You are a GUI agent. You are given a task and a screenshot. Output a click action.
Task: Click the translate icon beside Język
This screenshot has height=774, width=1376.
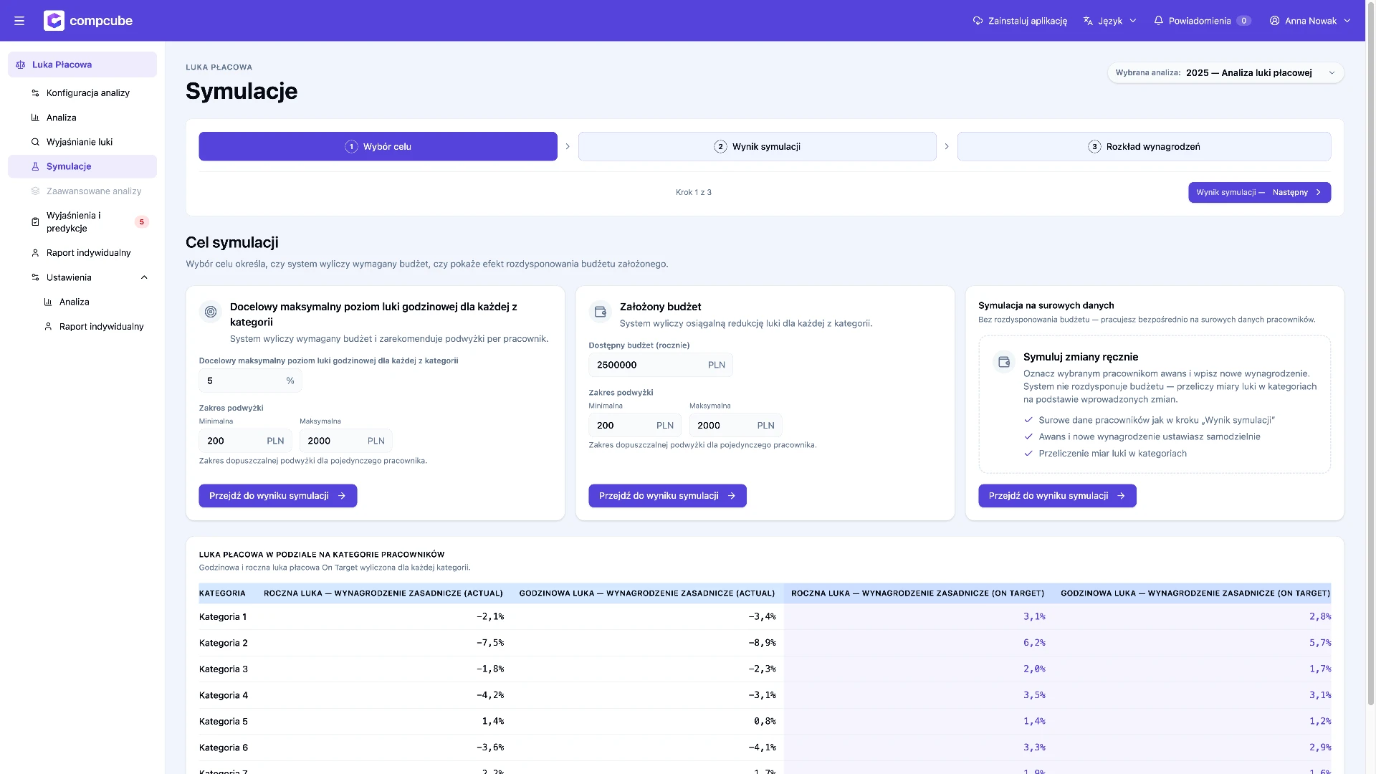click(1088, 21)
